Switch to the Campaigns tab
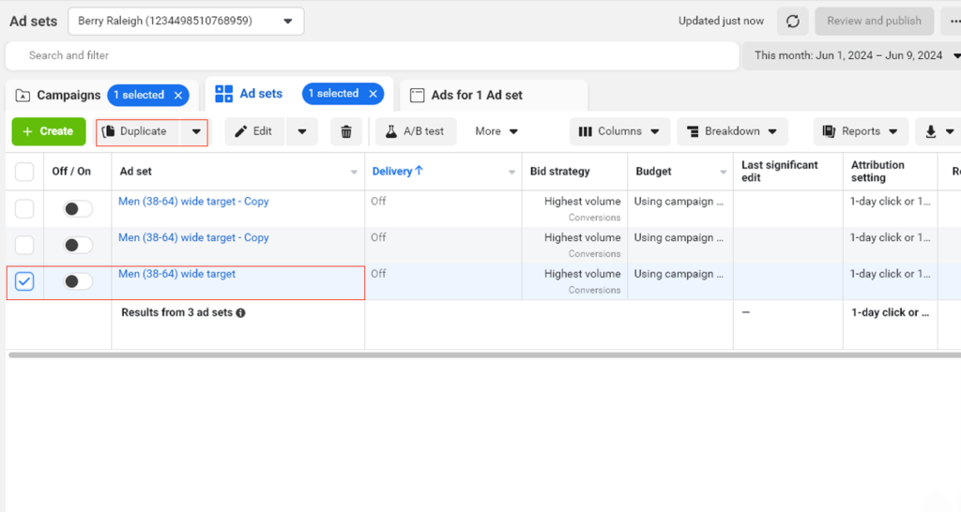 (58, 95)
